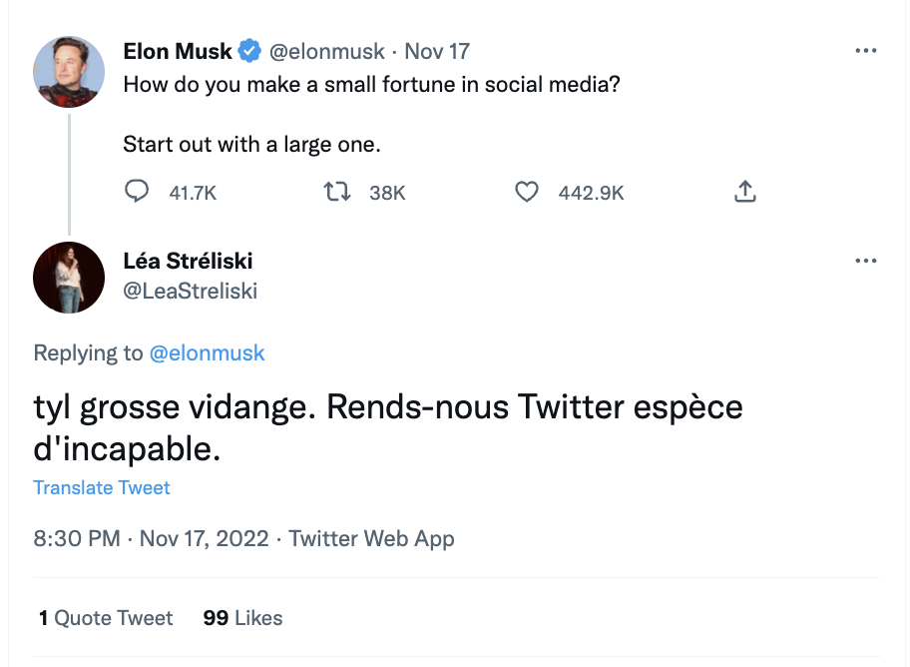Open the more options menu on Léa Stréliski's tweet
Image resolution: width=910 pixels, height=667 pixels.
click(866, 261)
